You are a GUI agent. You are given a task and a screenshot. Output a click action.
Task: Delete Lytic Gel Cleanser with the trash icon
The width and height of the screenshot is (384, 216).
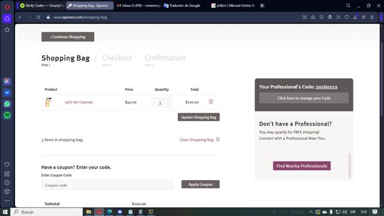click(x=211, y=102)
